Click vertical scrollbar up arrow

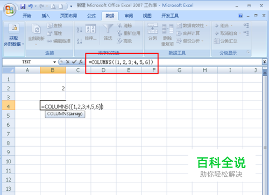[x=265, y=73]
